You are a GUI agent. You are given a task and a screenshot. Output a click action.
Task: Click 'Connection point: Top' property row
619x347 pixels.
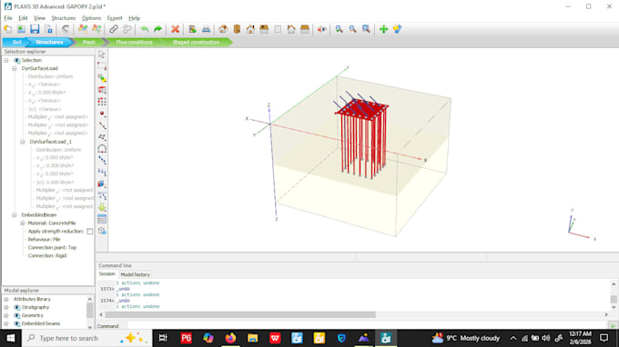pos(52,248)
